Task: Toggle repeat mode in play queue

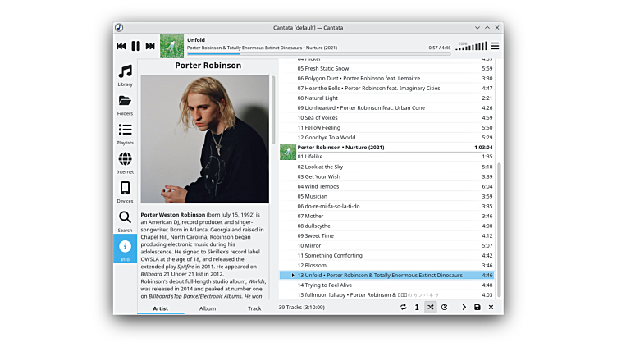Action: pyautogui.click(x=403, y=307)
